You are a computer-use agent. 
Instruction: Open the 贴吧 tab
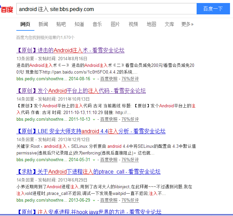(x=61, y=24)
